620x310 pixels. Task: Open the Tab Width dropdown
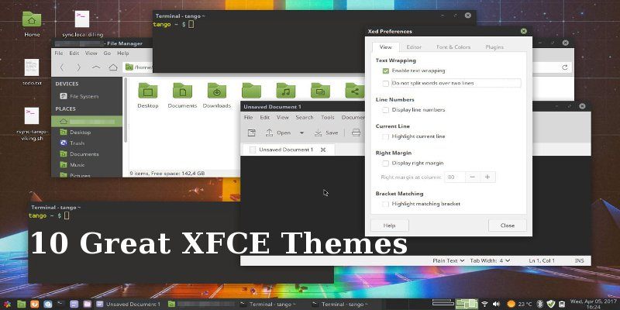[x=490, y=260]
